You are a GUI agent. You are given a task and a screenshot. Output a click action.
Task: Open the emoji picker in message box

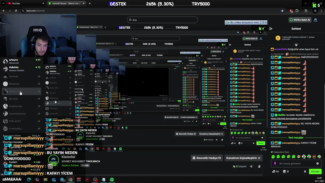click(x=317, y=163)
